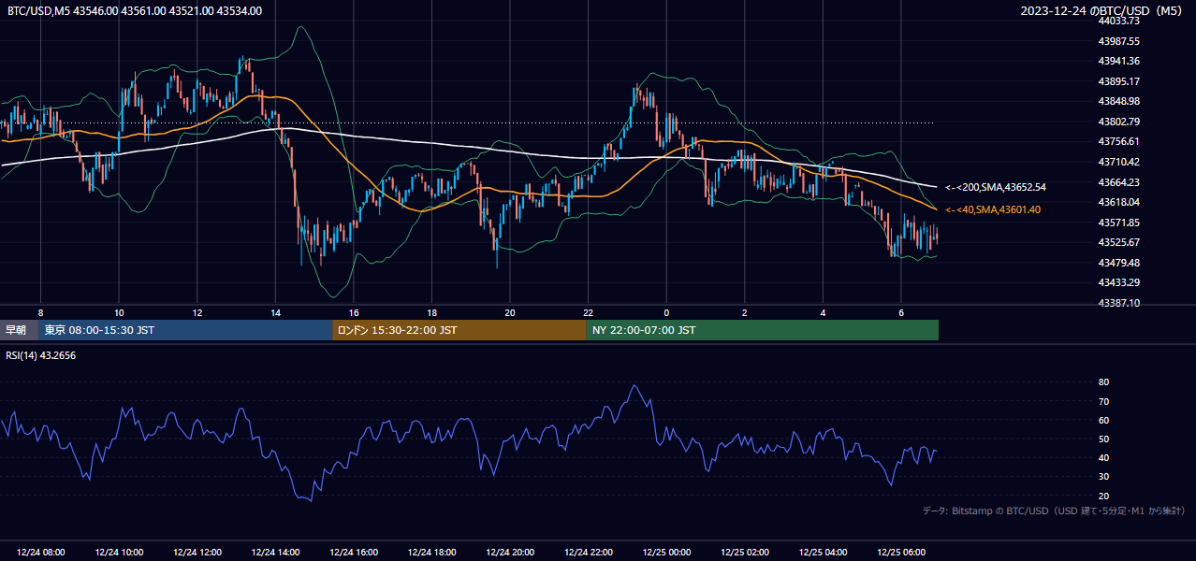The width and height of the screenshot is (1196, 561).
Task: Click RSI scale value 50
Action: pos(1103,439)
